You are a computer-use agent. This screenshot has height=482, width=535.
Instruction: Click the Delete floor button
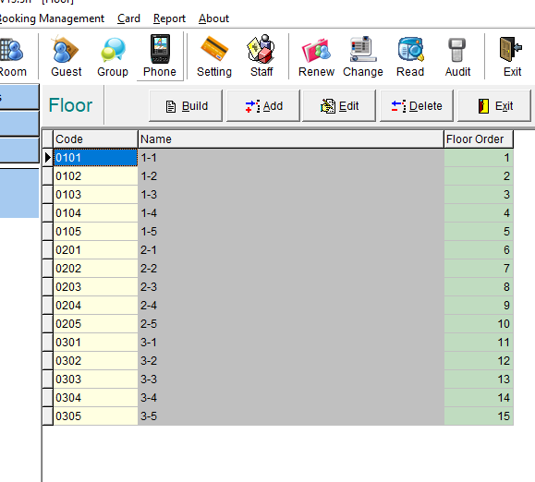(417, 106)
